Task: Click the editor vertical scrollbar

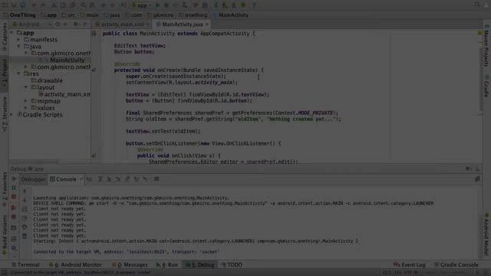Action: [x=481, y=79]
